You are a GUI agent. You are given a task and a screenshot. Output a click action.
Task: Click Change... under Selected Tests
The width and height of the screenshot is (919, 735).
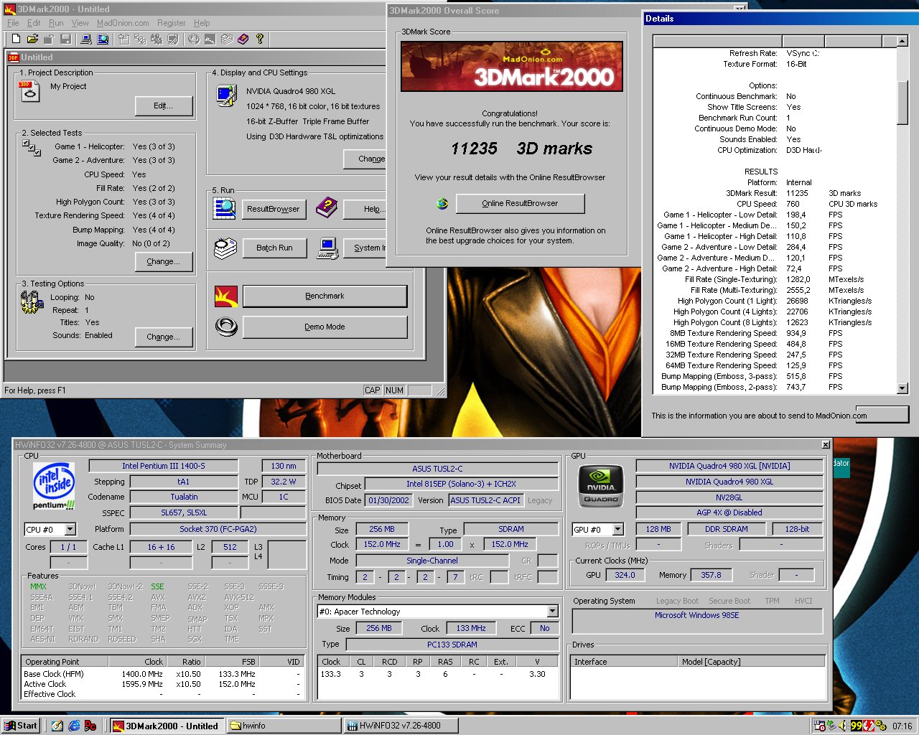[x=164, y=262]
